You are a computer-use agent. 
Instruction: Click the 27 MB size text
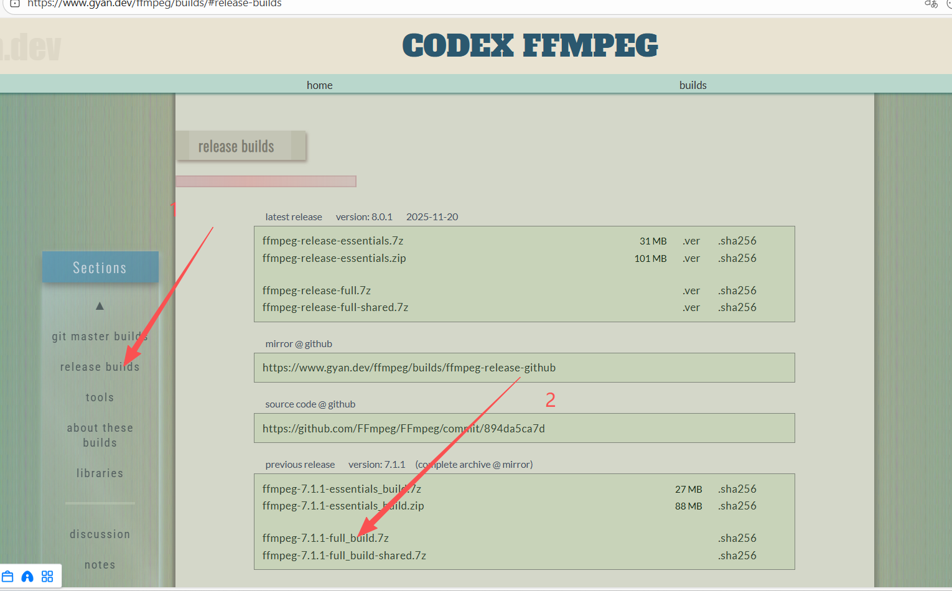(x=688, y=490)
